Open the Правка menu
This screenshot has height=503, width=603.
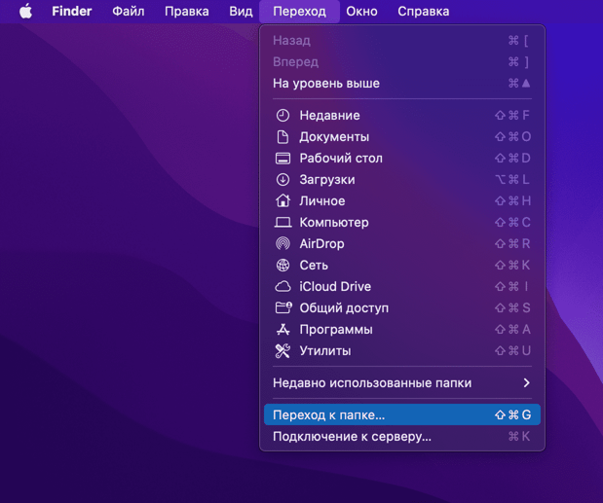187,11
